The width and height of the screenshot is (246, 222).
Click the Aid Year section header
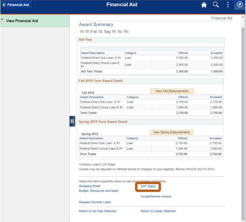(151, 40)
